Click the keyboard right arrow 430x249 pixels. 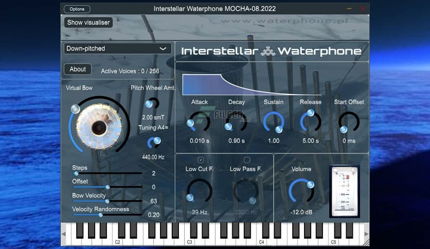[366, 234]
